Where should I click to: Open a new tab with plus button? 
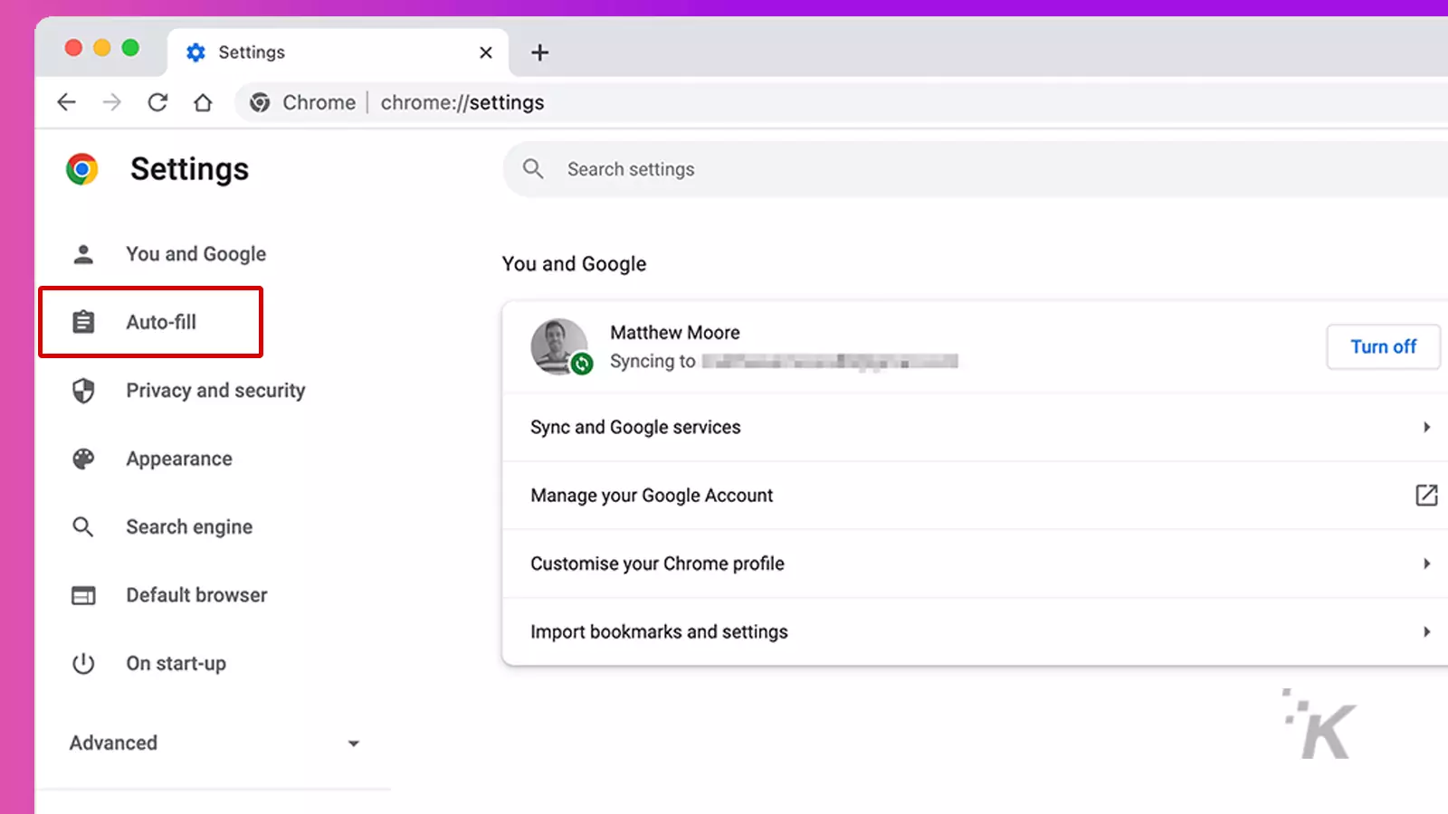[540, 52]
